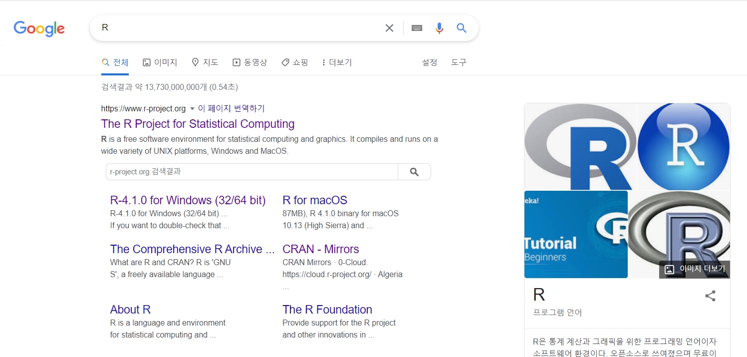Click the r-project.org site search magnifier

[x=414, y=172]
